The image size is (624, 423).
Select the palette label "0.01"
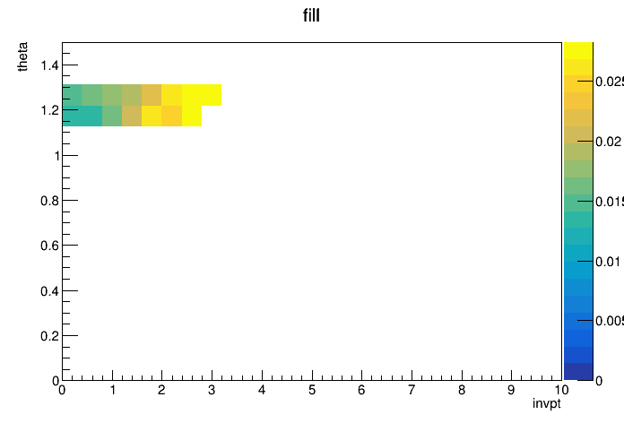(x=608, y=262)
